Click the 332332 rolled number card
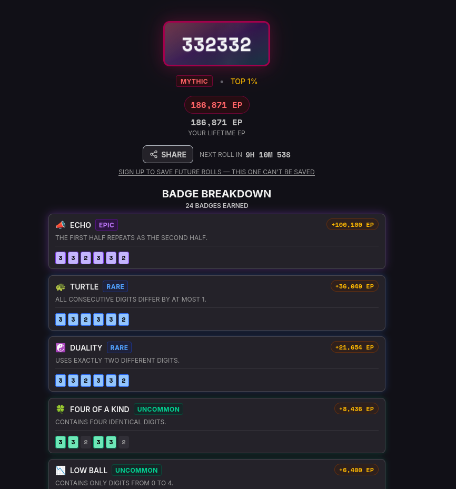This screenshot has height=489, width=456. pos(216,44)
